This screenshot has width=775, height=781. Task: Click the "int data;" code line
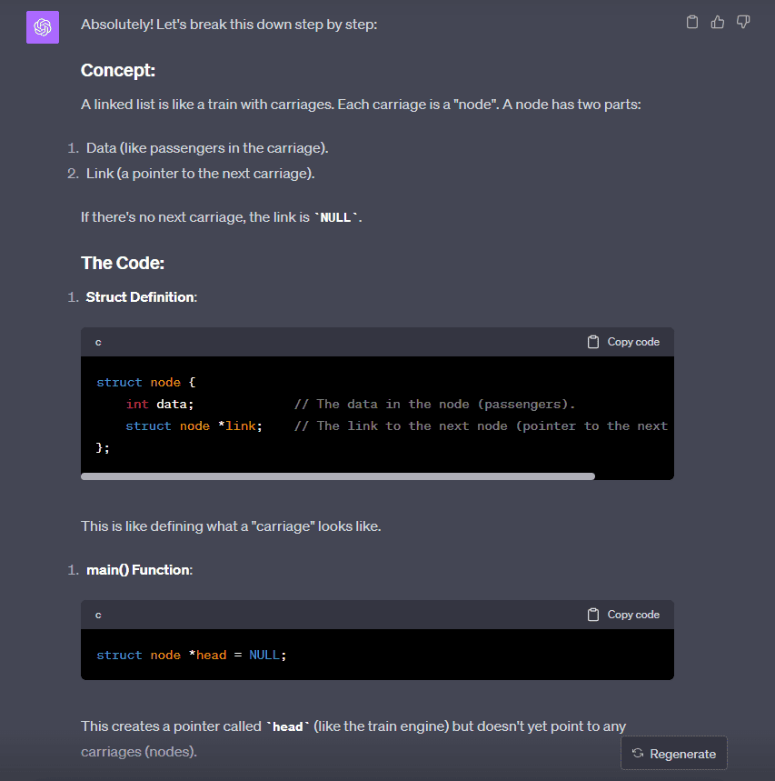pyautogui.click(x=160, y=404)
